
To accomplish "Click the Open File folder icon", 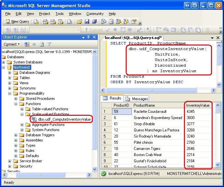I will [79, 21].
